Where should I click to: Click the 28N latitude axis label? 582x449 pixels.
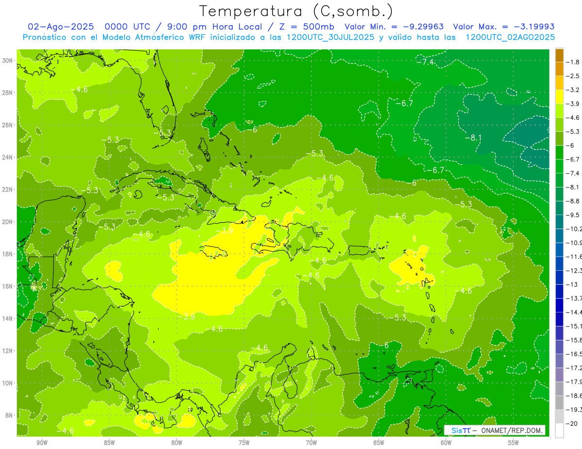click(x=7, y=93)
